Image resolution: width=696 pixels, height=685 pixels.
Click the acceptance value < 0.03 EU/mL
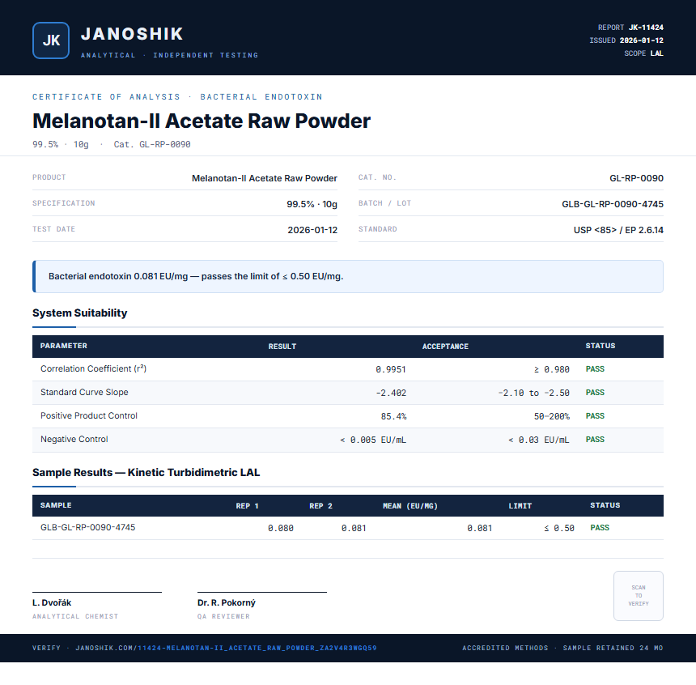538,440
